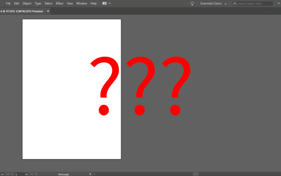Screen dimensions: 281x176
Task: Open the Help menu
Action: [x=94, y=3]
